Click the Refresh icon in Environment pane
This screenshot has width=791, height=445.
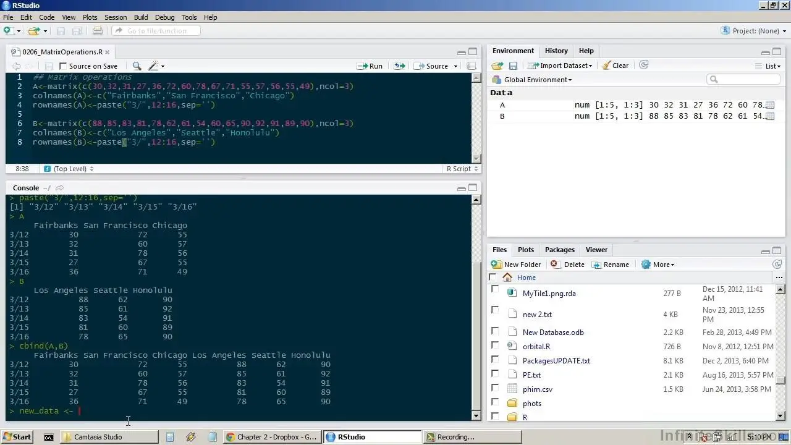click(x=643, y=65)
